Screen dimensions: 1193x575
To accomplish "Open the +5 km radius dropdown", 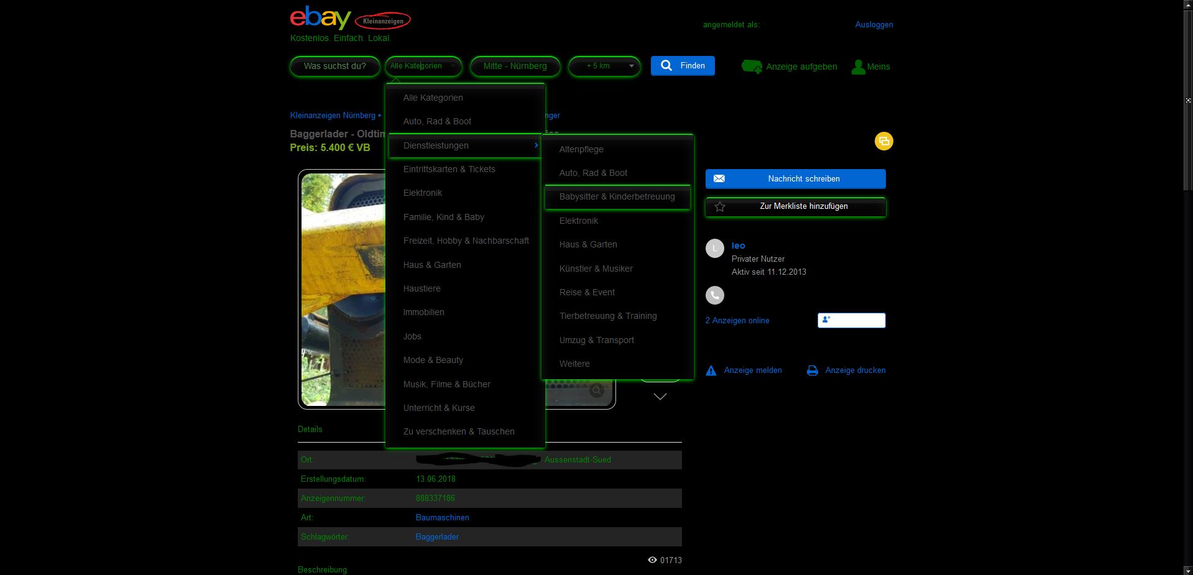I will (604, 66).
